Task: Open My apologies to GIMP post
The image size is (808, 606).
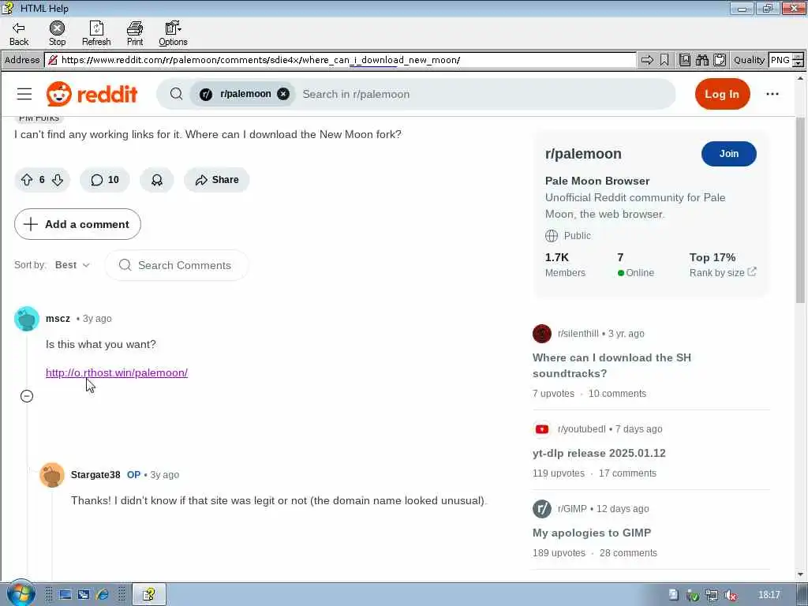Action: [x=592, y=533]
